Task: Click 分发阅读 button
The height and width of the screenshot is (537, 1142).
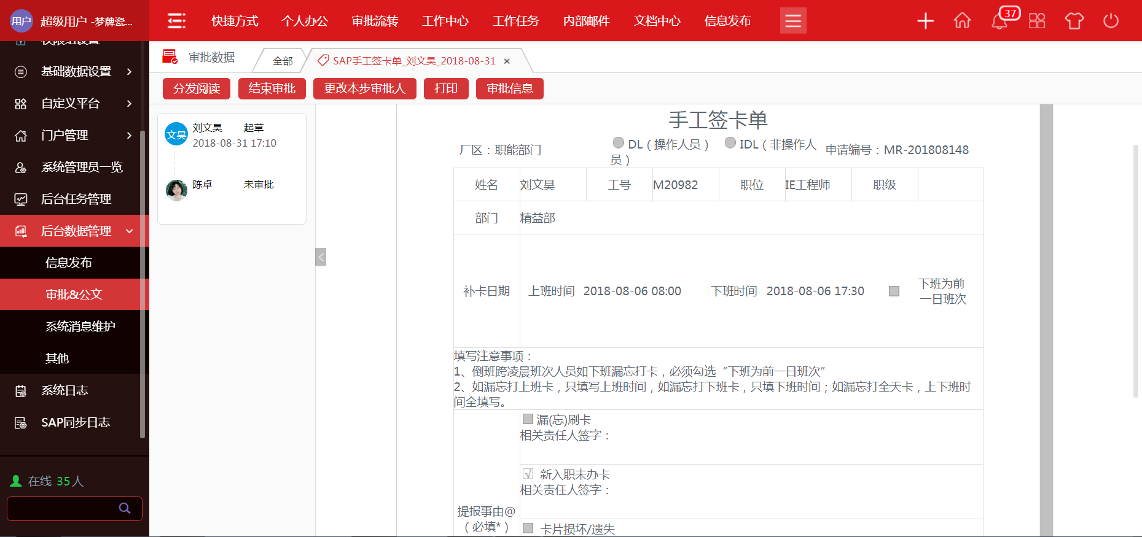Action: (x=197, y=88)
